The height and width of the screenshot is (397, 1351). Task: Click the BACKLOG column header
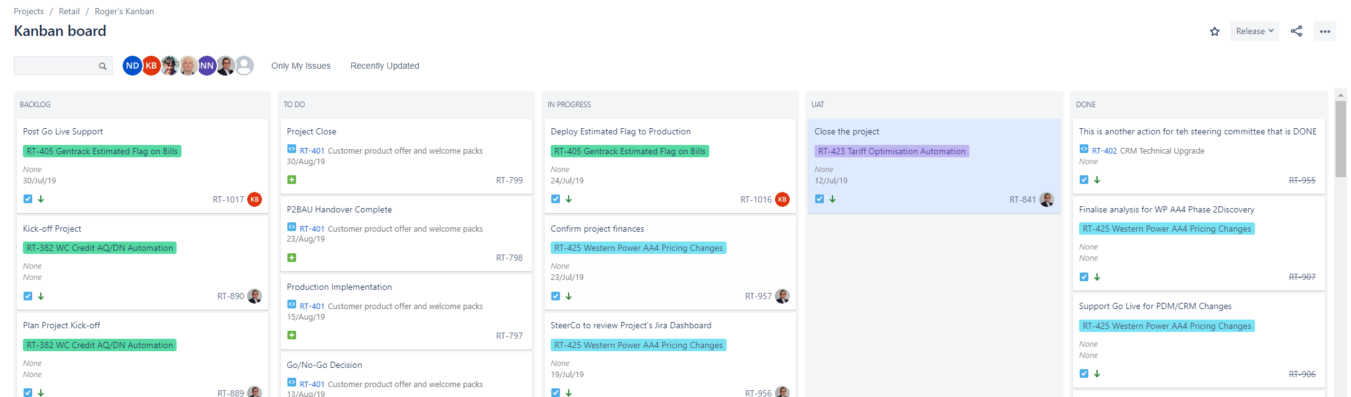35,105
